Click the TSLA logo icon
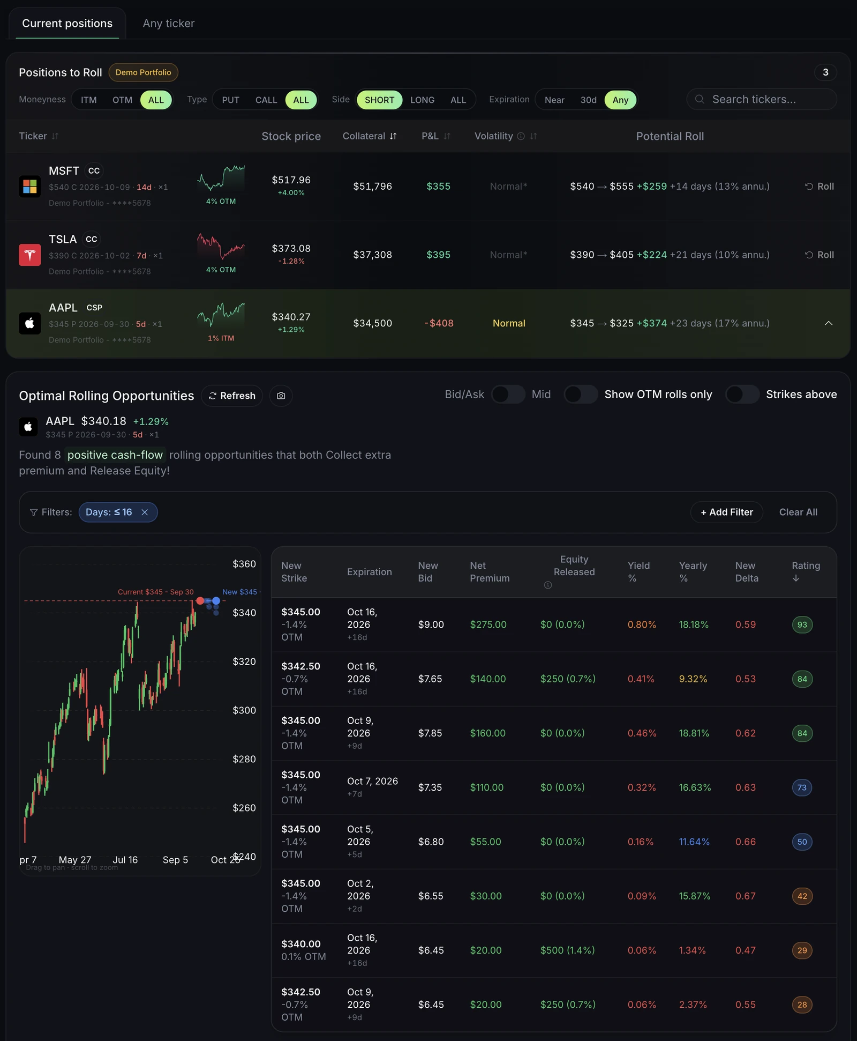Image resolution: width=857 pixels, height=1041 pixels. 30,255
